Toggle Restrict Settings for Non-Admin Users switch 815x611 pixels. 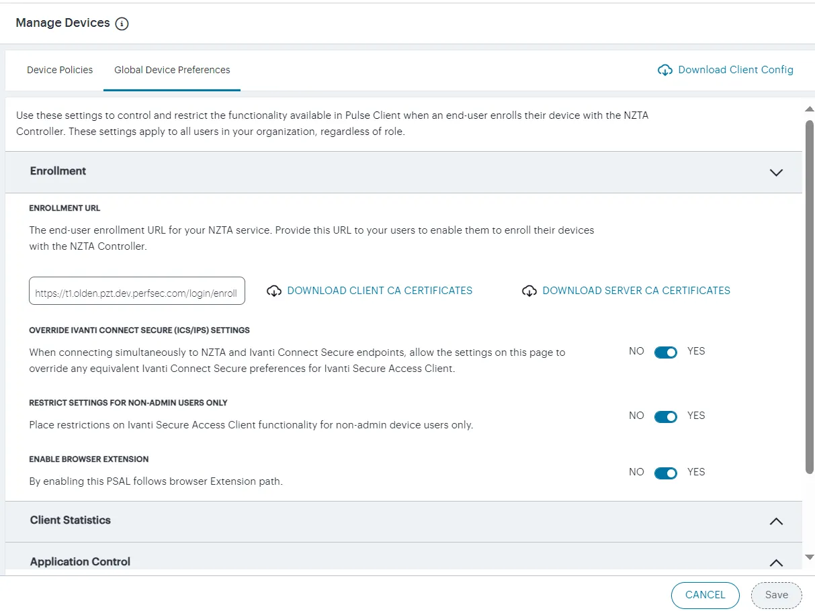(x=666, y=416)
